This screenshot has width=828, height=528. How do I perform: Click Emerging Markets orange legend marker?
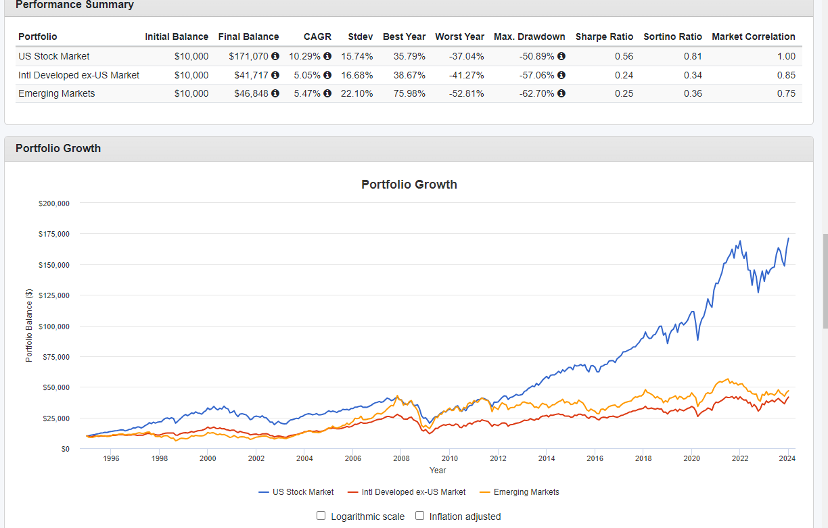point(485,492)
